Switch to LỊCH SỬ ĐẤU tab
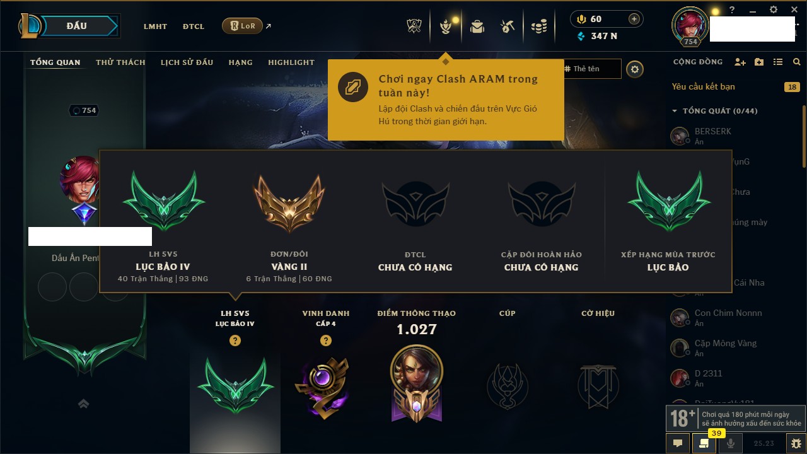 coord(187,62)
